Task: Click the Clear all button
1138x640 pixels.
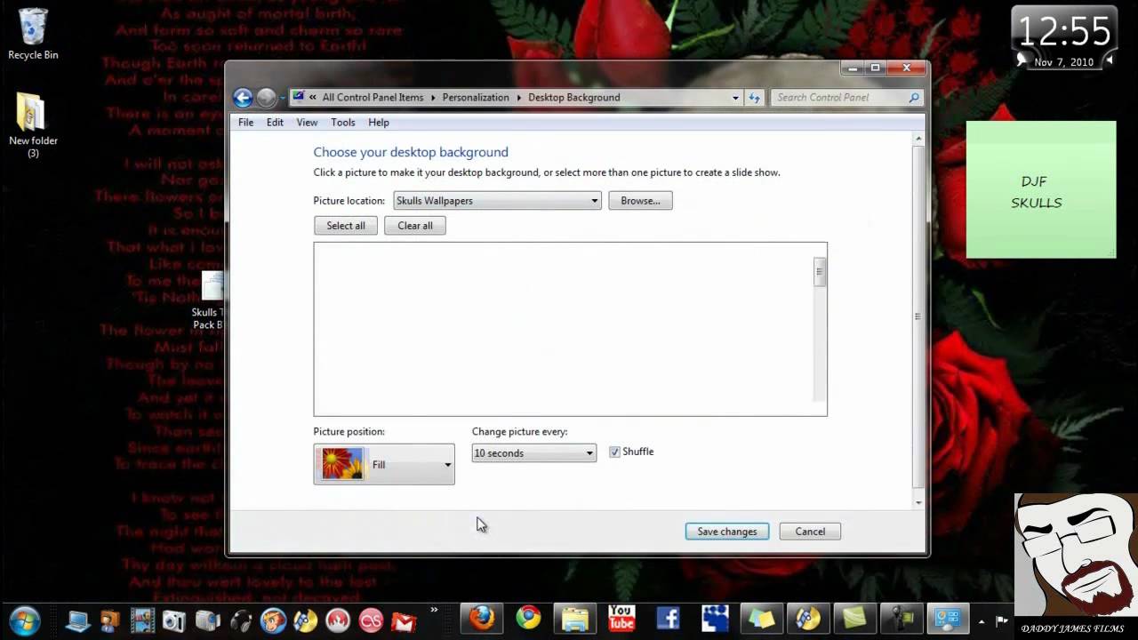Action: click(x=415, y=226)
